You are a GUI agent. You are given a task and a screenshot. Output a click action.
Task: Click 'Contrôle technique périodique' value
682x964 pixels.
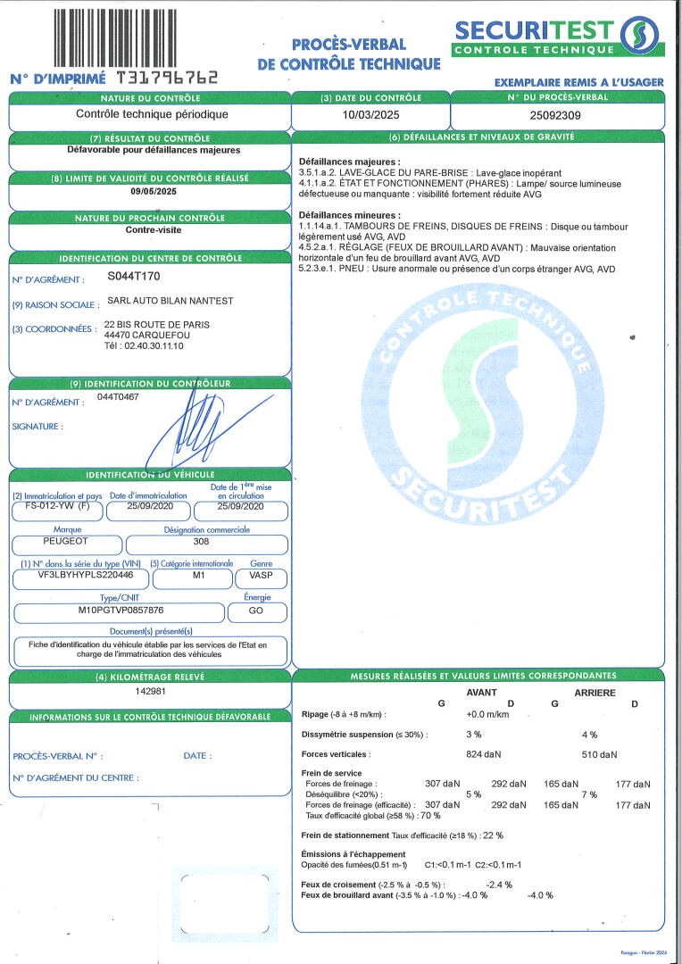coord(152,114)
